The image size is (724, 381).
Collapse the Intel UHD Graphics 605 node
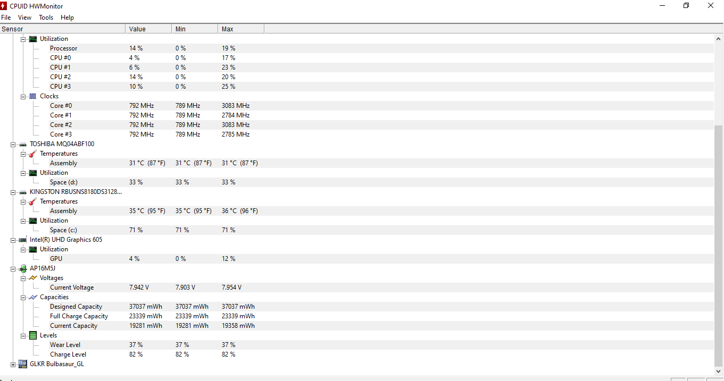[13, 240]
